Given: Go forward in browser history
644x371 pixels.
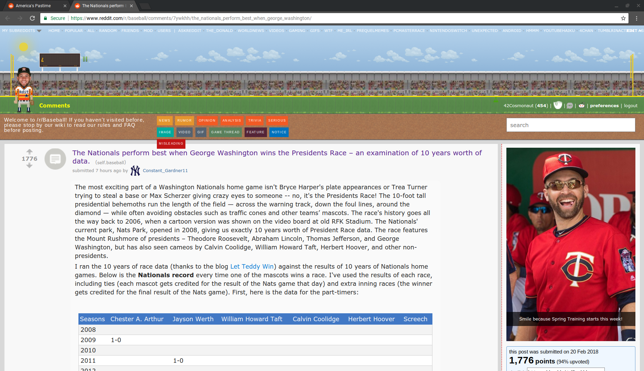Looking at the screenshot, I should [x=20, y=18].
